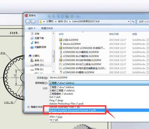Viewport: 149px width, 129px height.
Task: Open the 组织 dropdown menu
Action: pyautogui.click(x=32, y=28)
